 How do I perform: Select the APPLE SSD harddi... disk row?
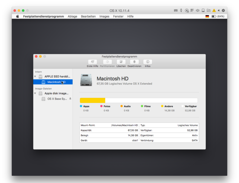pyautogui.click(x=53, y=77)
